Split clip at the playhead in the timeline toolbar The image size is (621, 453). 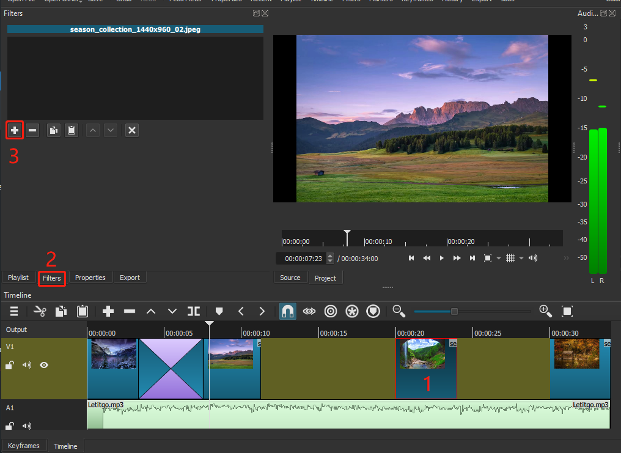[x=194, y=311]
